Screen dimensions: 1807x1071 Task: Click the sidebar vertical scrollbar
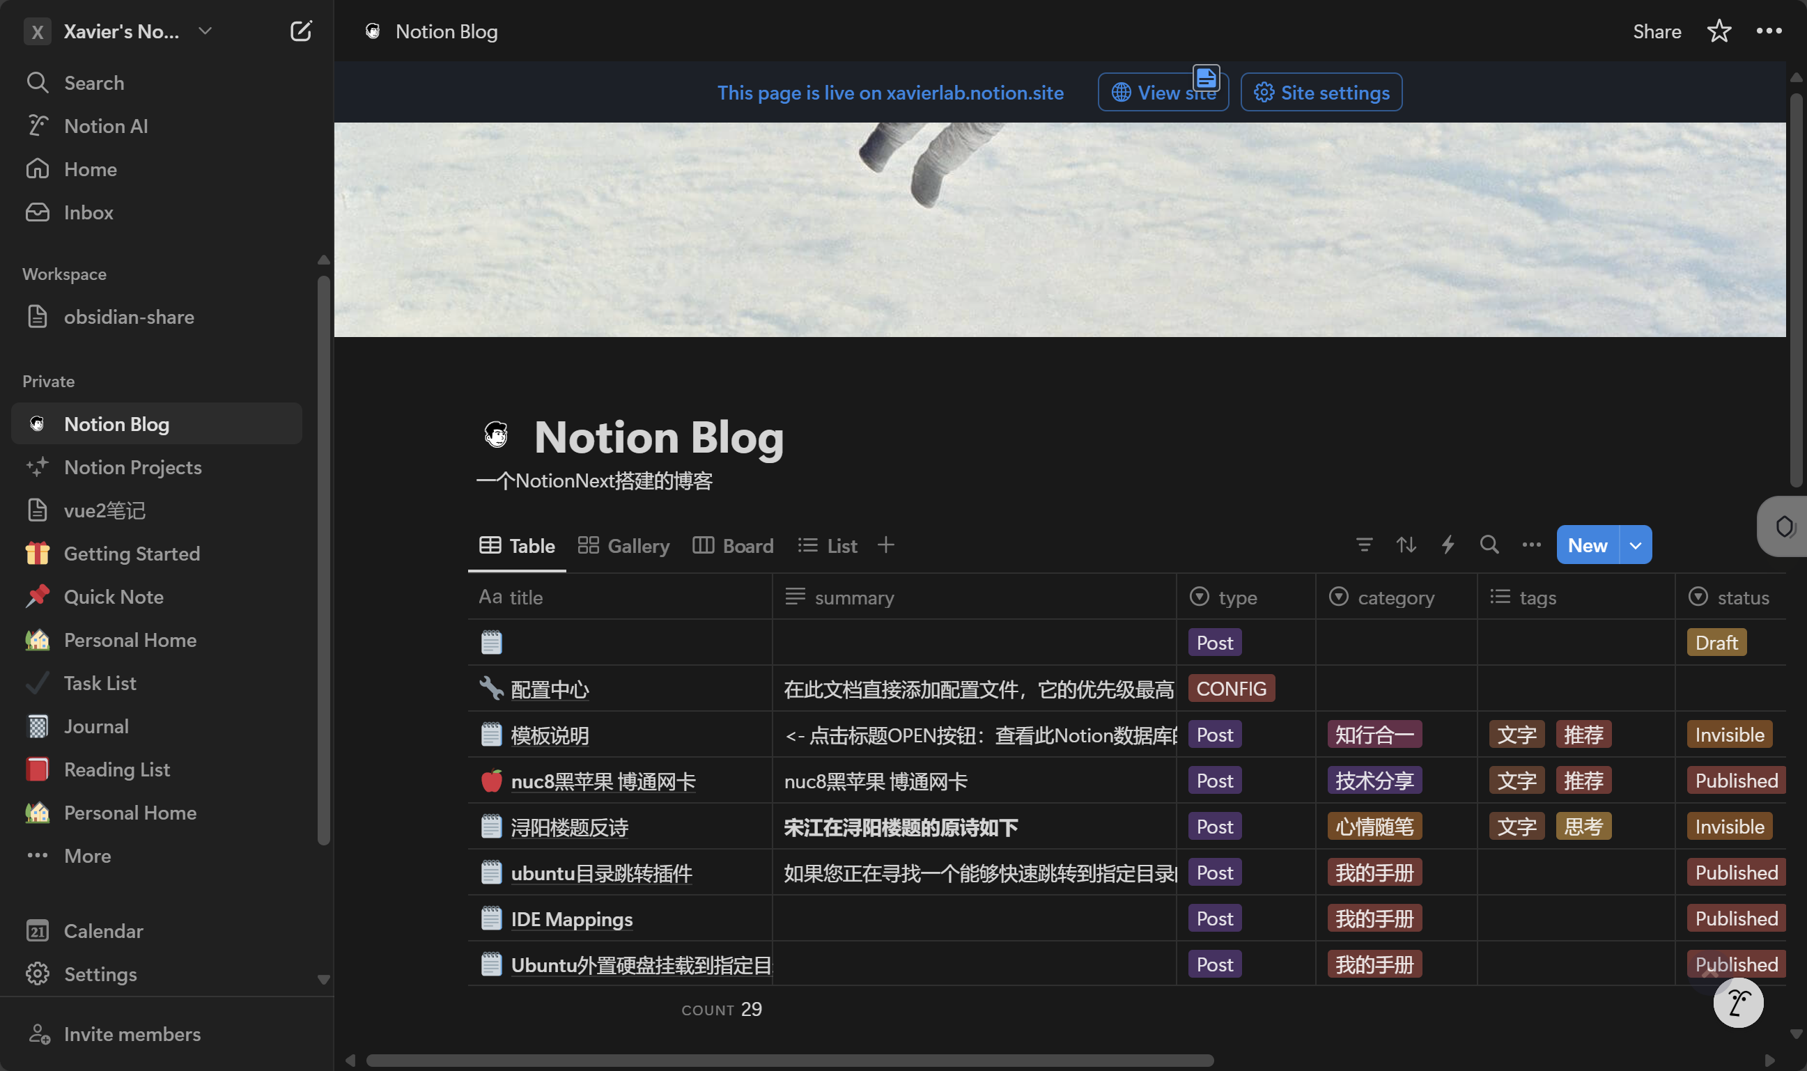tap(323, 560)
